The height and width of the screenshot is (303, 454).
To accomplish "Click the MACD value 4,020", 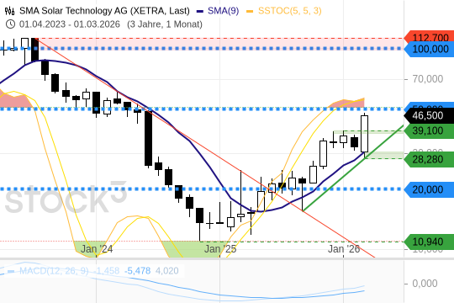I will pos(167,271).
